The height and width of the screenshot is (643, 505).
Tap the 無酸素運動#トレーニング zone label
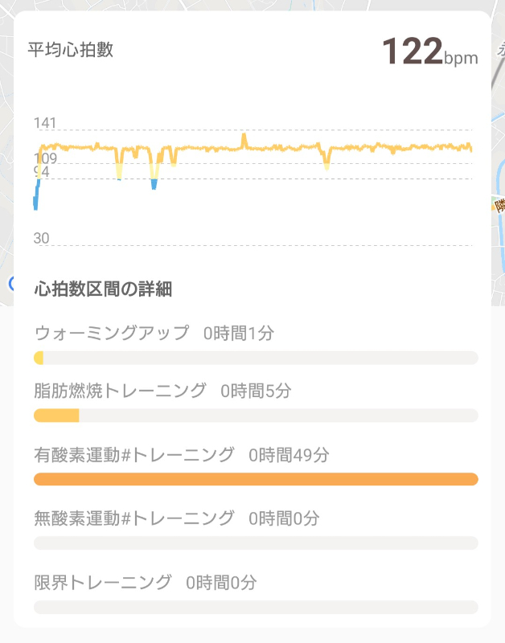pyautogui.click(x=134, y=518)
